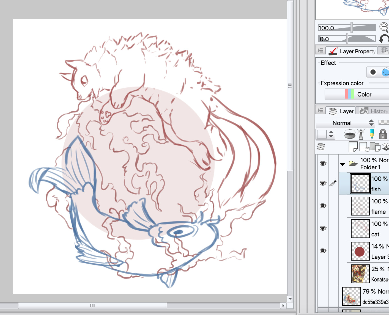Enable the Border effect black dot icon
This screenshot has height=315, width=389.
coord(373,72)
